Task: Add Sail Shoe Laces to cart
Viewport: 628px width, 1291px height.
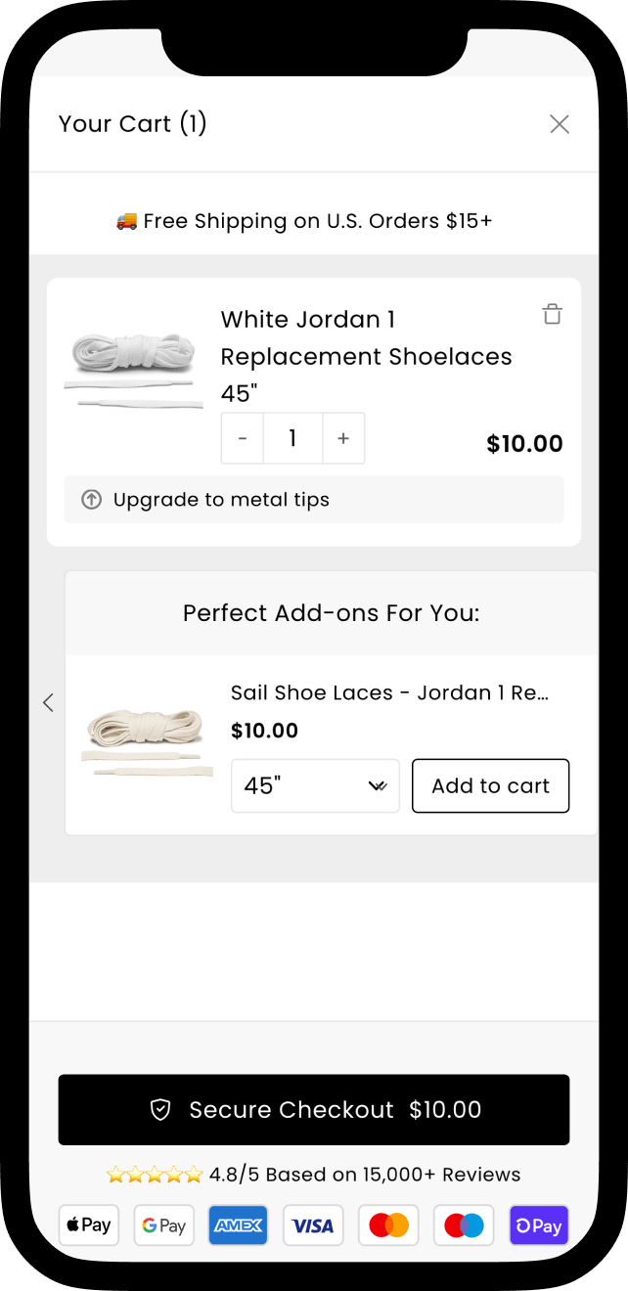Action: tap(490, 785)
